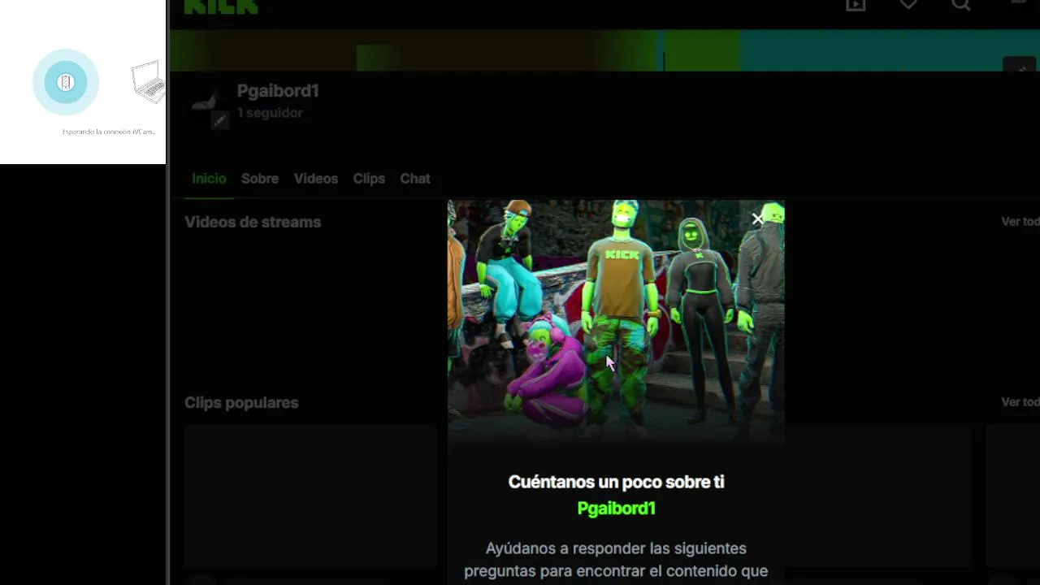Screen dimensions: 1040x585
Task: Click 'Clips populares' section heading
Action: [x=241, y=403]
